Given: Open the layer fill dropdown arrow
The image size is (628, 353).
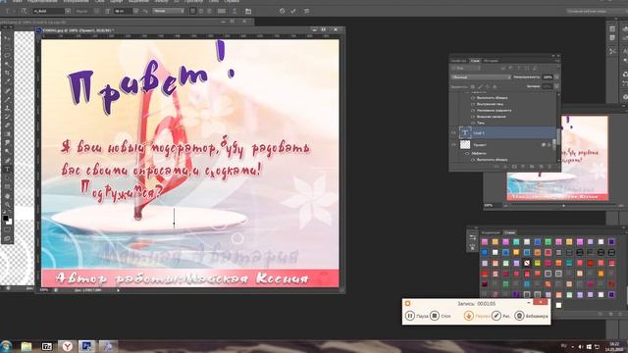Looking at the screenshot, I should pos(556,86).
